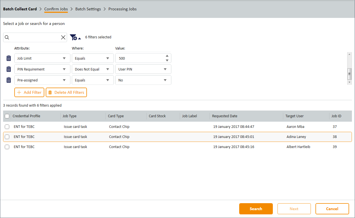Tick the checkbox for Albert Hartleib's job
The width and height of the screenshot is (355, 218).
coord(7,147)
